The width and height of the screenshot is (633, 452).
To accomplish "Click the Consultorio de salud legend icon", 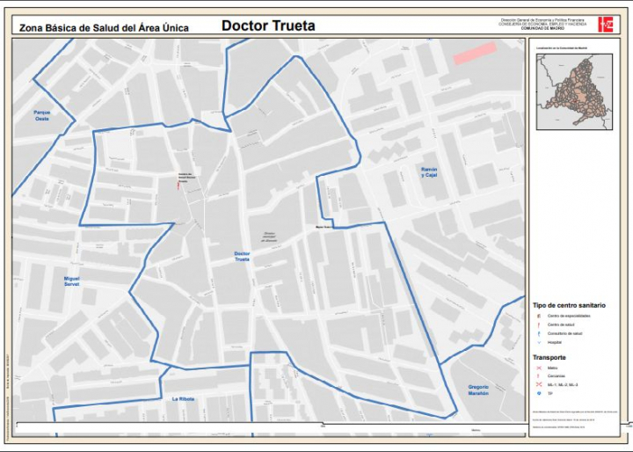I will click(538, 333).
